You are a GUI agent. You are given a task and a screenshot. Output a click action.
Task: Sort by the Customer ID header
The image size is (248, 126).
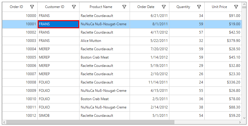(x=55, y=7)
